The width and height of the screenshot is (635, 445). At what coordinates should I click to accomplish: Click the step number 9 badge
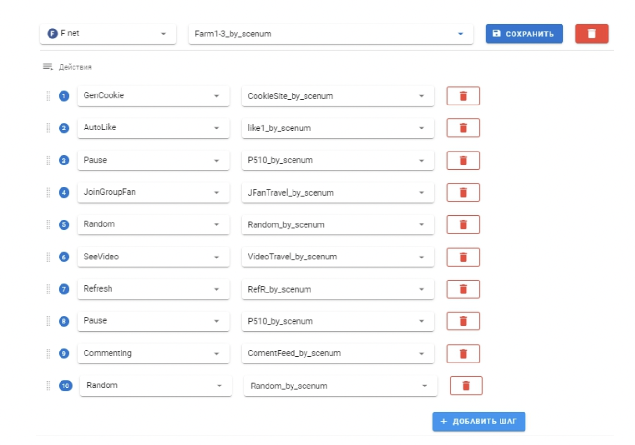64,353
